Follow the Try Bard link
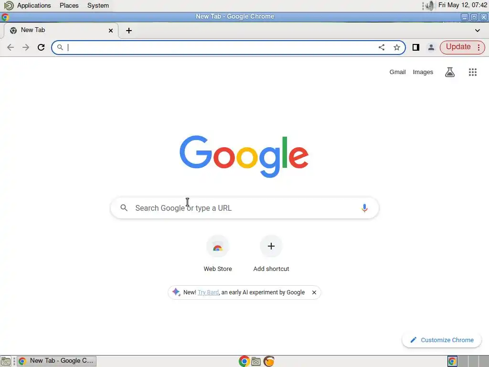The width and height of the screenshot is (489, 367). (208, 292)
